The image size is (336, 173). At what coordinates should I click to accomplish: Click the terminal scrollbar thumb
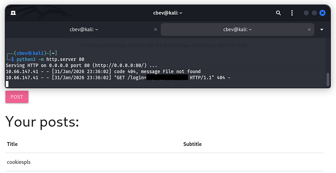coord(327,79)
